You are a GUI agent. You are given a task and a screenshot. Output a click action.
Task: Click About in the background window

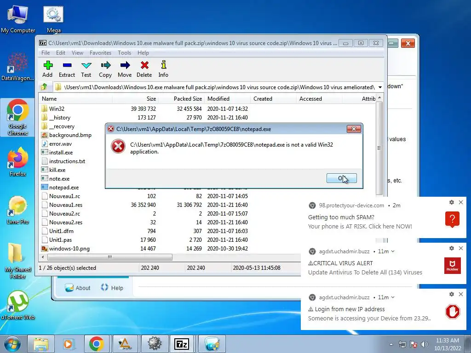[78, 288]
